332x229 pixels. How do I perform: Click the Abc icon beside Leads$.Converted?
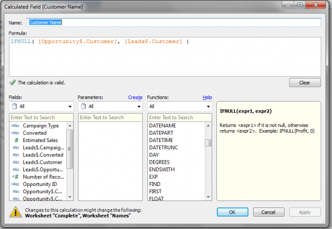16,155
